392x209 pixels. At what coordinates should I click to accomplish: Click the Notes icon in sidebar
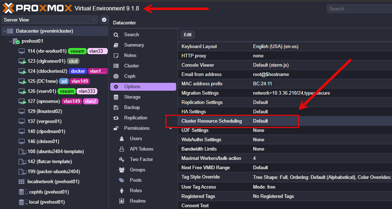(116, 56)
